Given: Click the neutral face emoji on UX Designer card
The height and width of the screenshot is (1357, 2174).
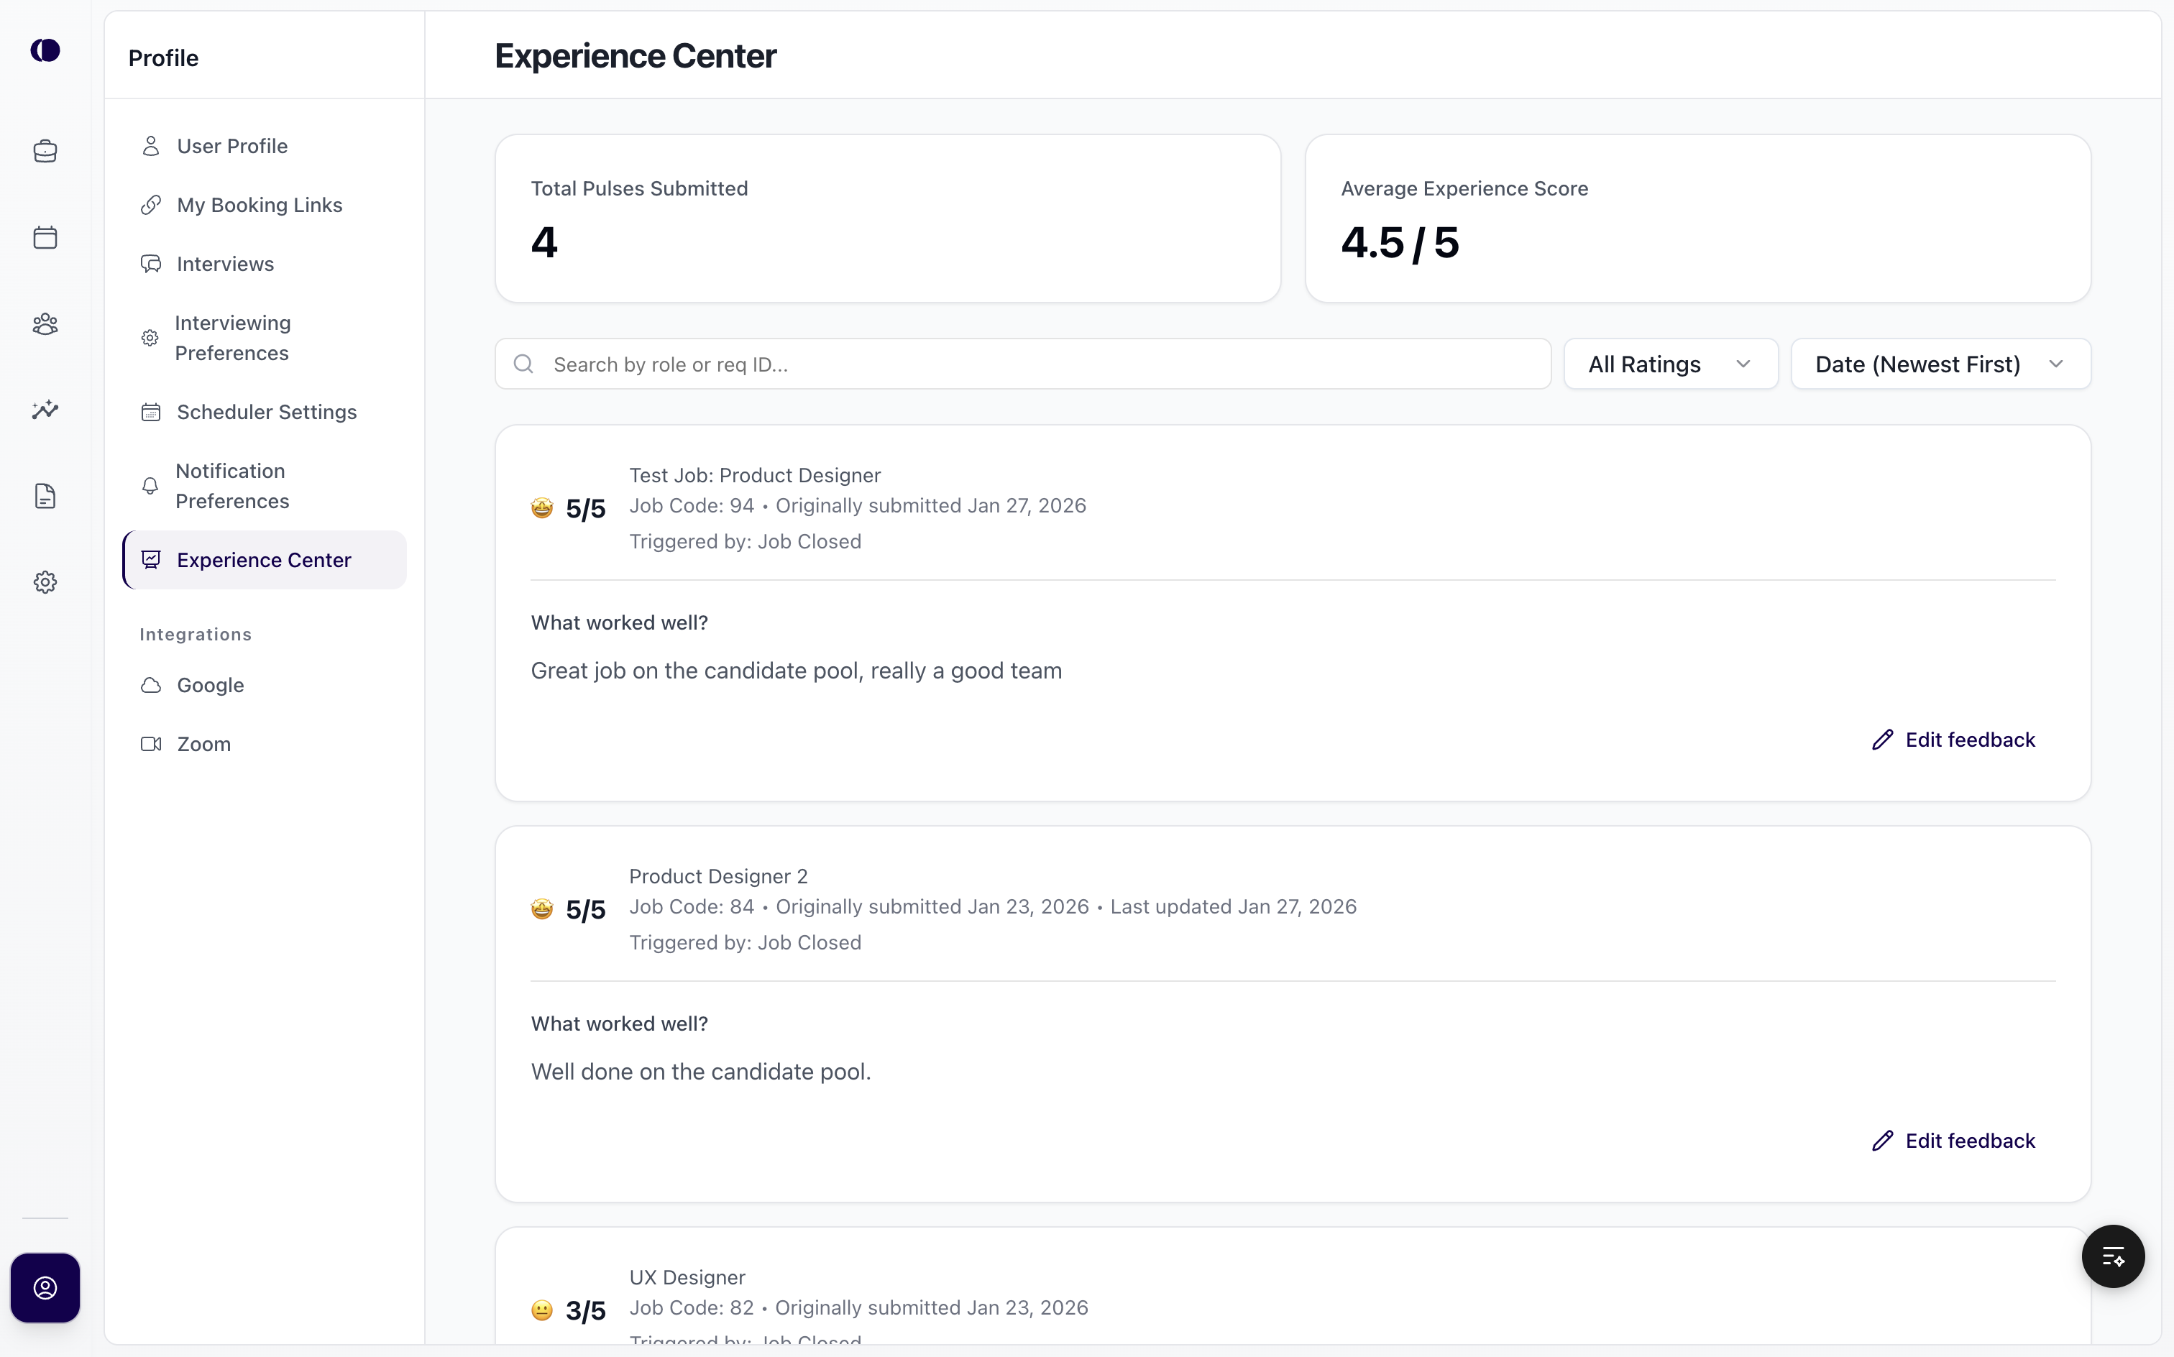Looking at the screenshot, I should coord(542,1310).
